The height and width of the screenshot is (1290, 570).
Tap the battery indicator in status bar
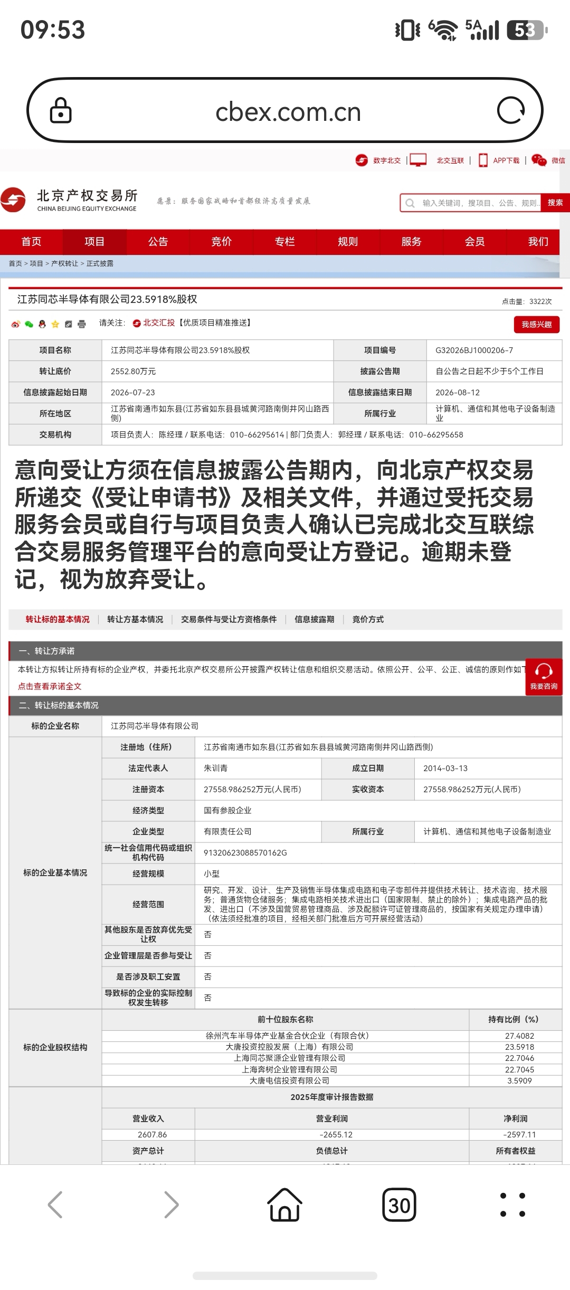point(527,30)
